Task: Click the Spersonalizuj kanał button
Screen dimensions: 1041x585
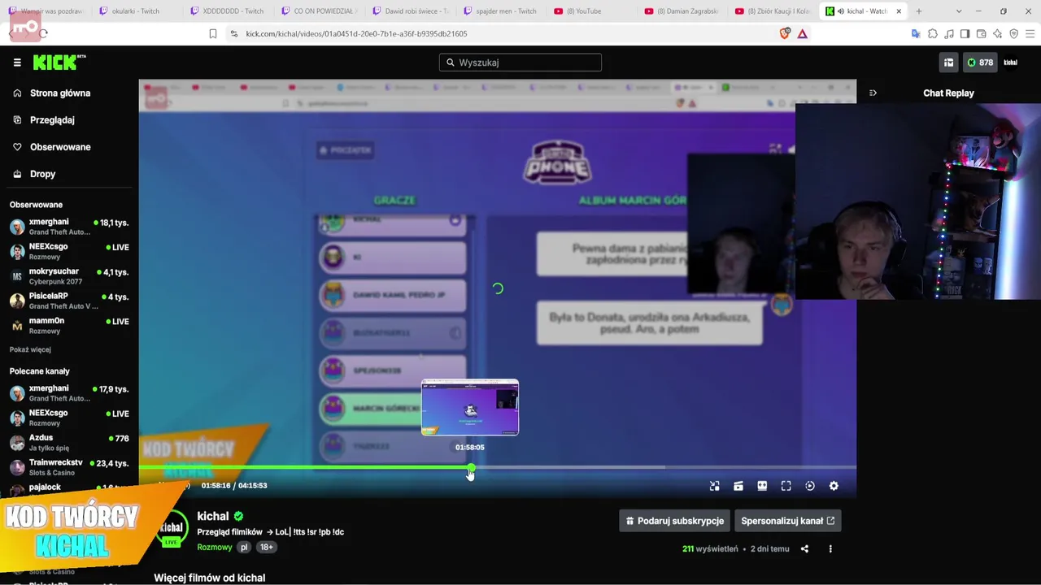Action: coord(787,521)
